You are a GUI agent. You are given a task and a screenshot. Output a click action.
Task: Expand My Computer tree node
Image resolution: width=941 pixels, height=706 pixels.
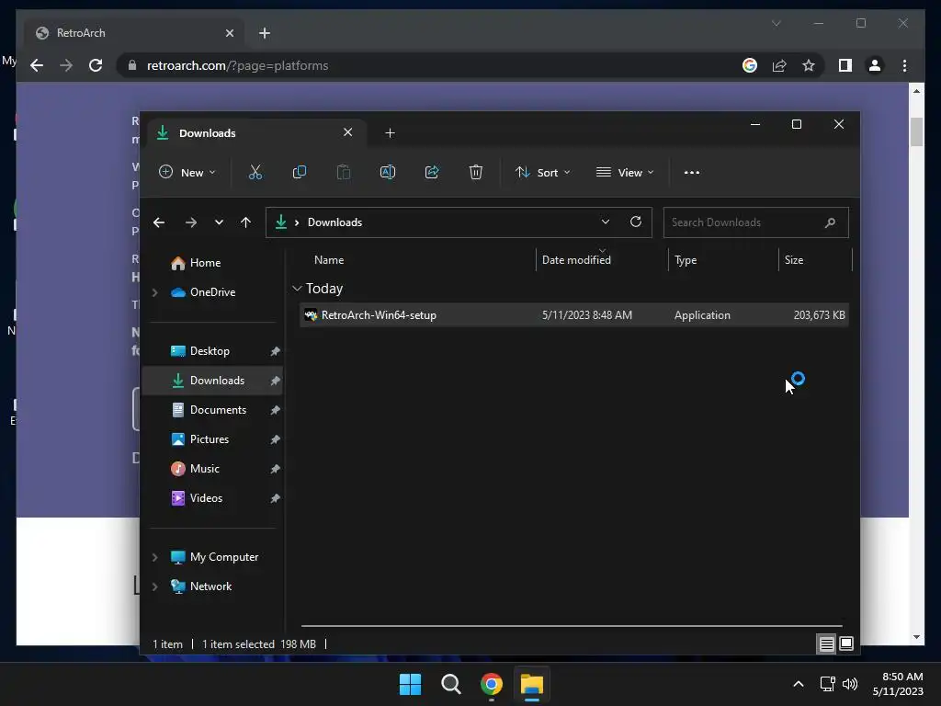154,557
